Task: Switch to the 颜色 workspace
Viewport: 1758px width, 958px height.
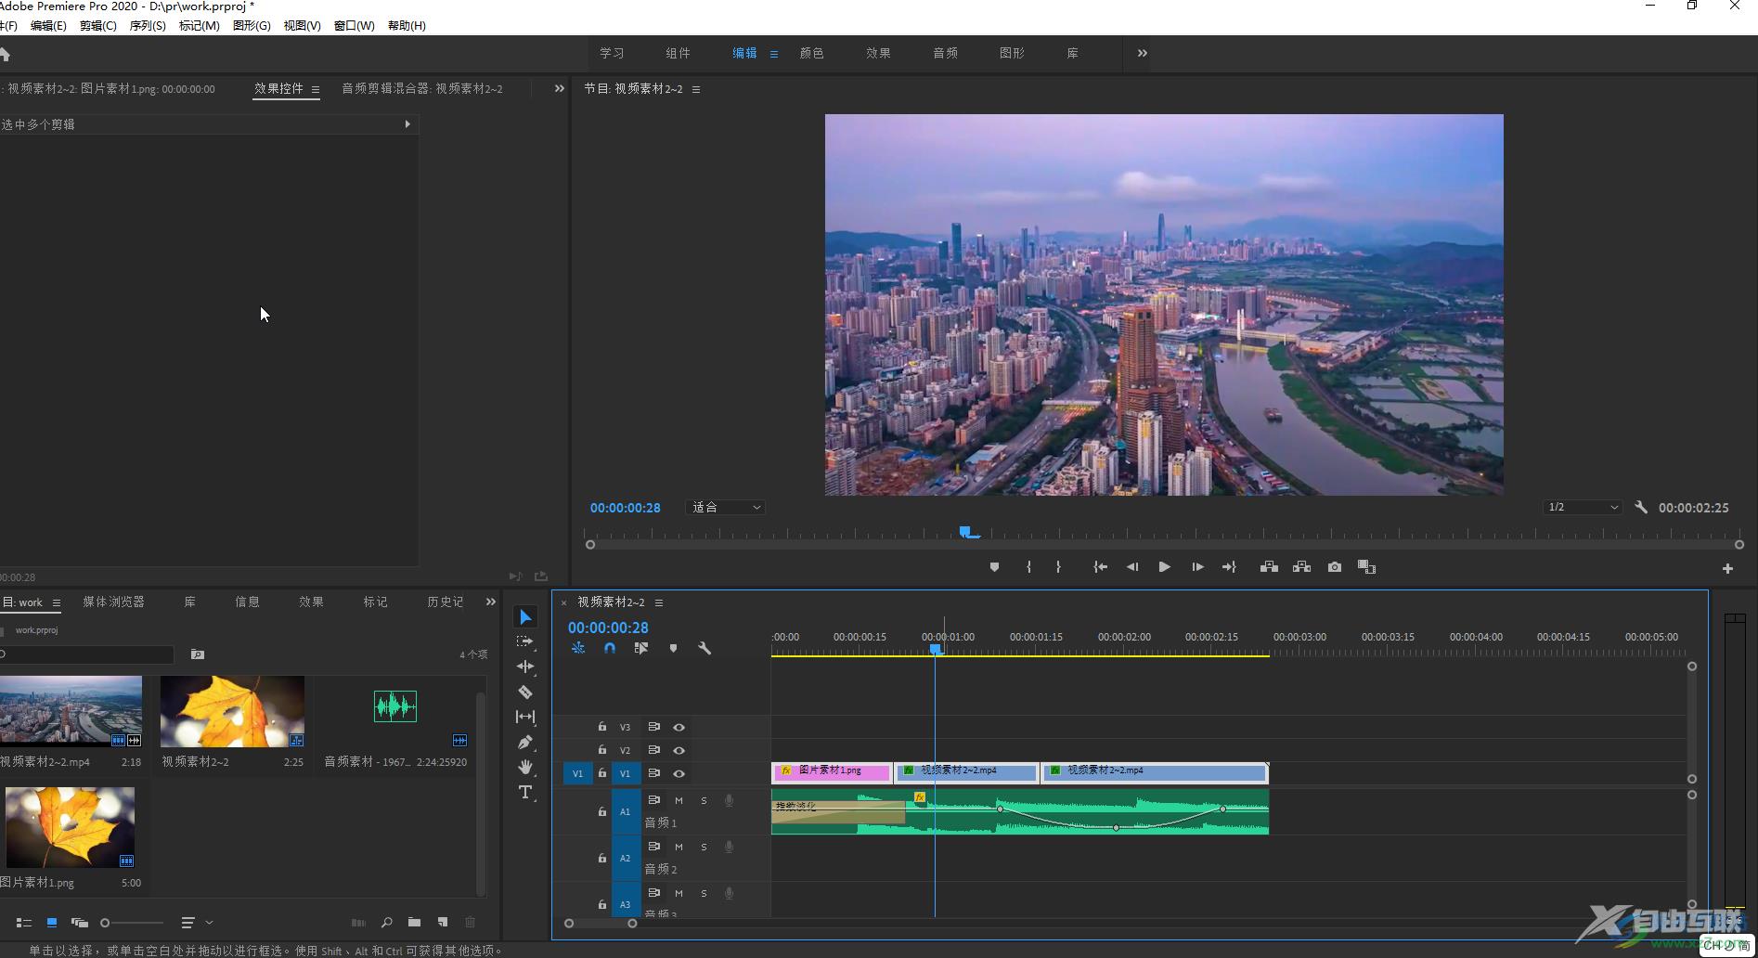Action: pos(812,54)
